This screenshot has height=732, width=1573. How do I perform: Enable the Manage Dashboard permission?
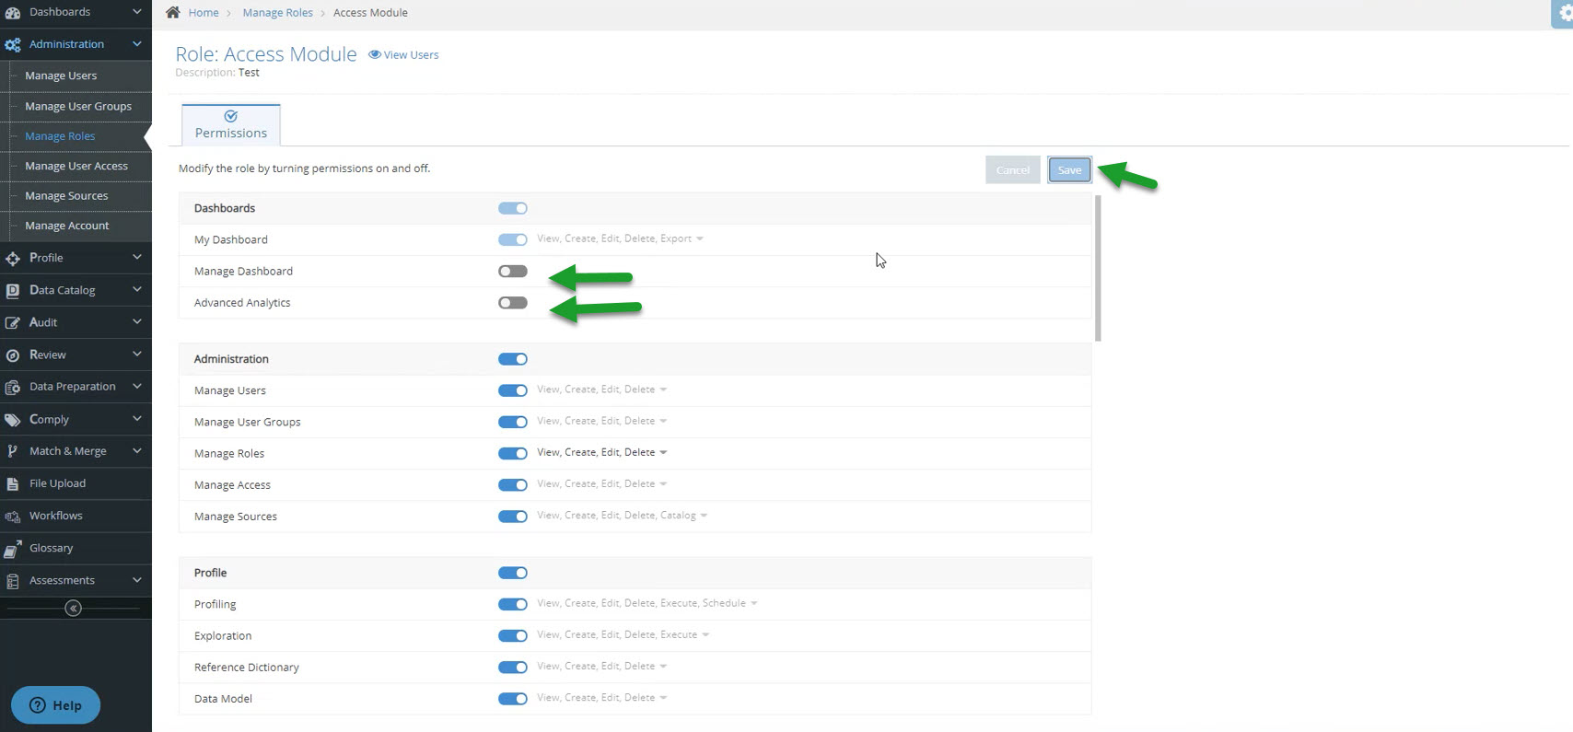click(x=513, y=271)
